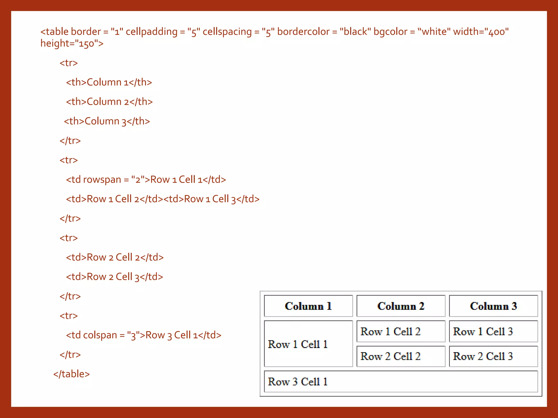Select the 'Row 1 Cell 1' table cell
Image resolution: width=558 pixels, height=418 pixels.
point(308,344)
